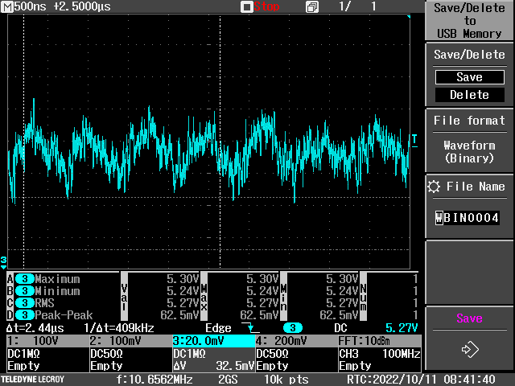Select the Delete option under Save/Delete
The width and height of the screenshot is (515, 386).
(x=469, y=95)
